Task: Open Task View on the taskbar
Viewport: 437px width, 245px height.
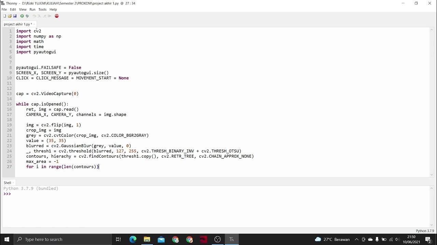Action: (118, 239)
